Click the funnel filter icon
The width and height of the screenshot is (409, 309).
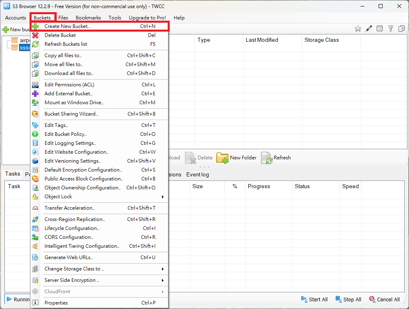[x=391, y=28]
